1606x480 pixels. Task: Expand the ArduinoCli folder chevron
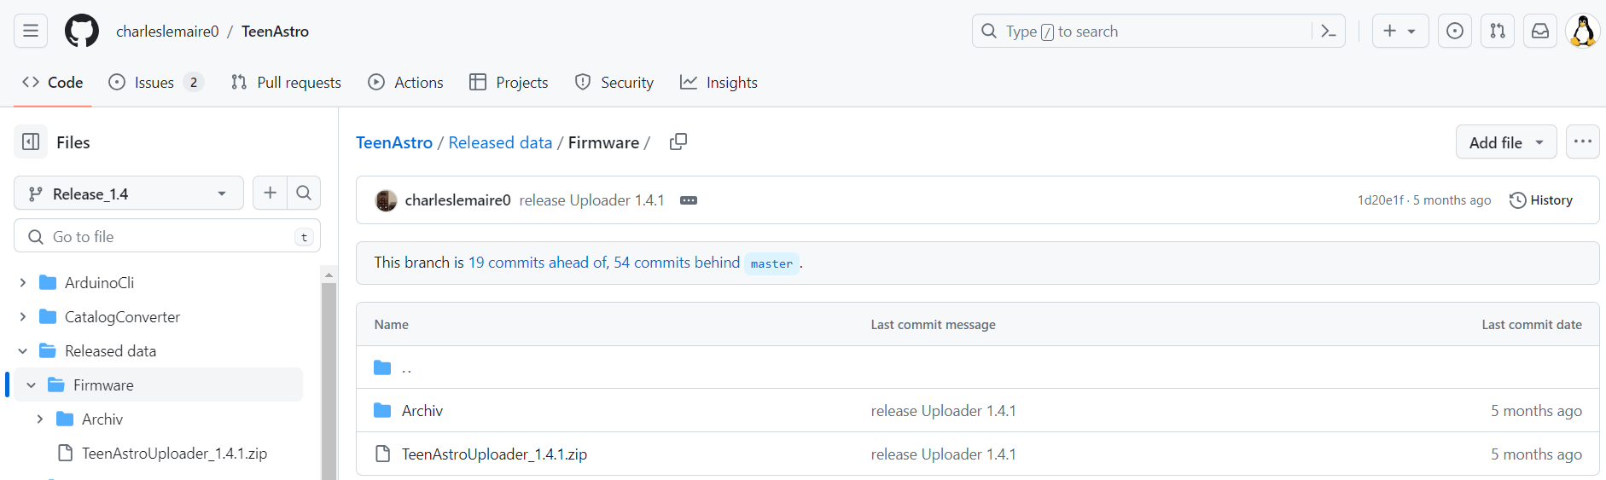click(x=23, y=282)
